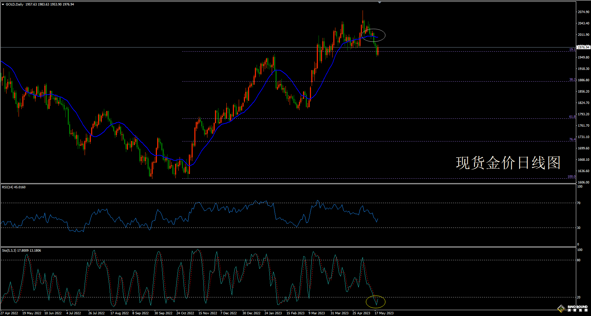Viewport: 591px width, 316px height.
Task: Click the current price tag 1976.94
Action: click(x=583, y=47)
